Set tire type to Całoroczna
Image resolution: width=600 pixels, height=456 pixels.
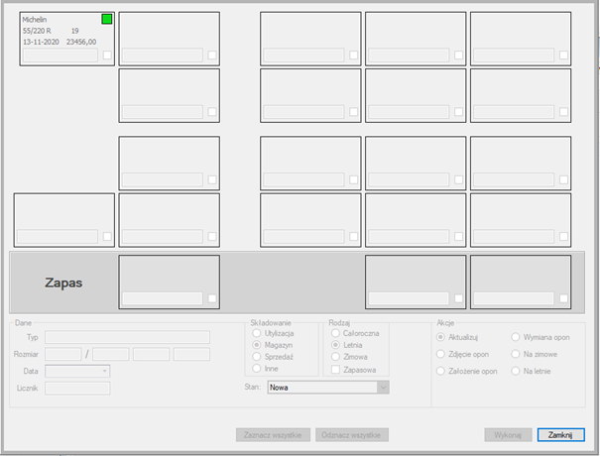(x=335, y=333)
